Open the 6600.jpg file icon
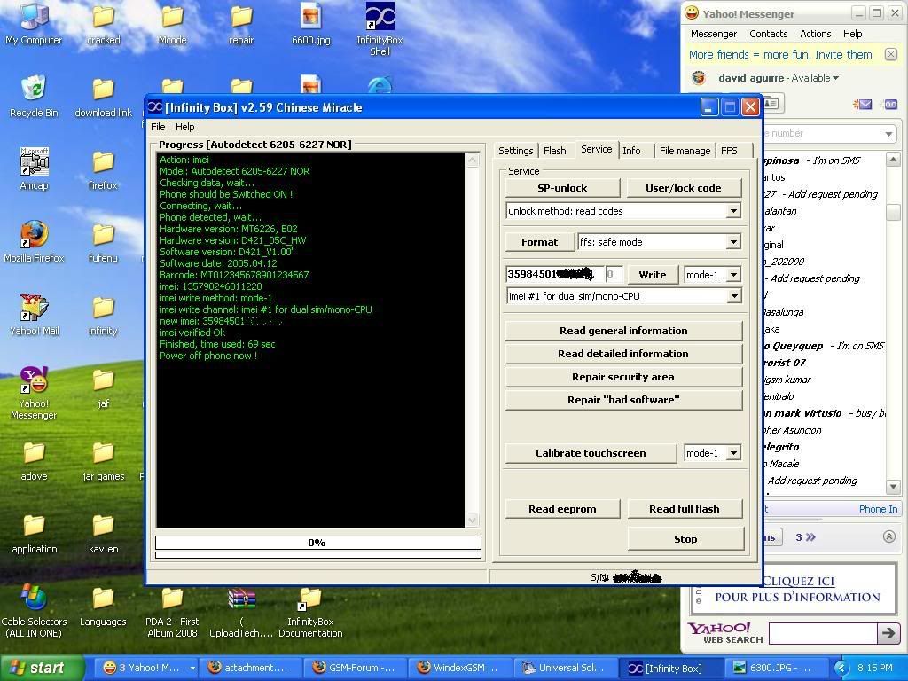Screen dimensions: 908x681 coord(310,17)
